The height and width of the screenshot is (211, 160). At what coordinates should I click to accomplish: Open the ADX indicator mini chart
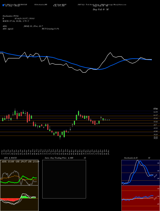pyautogui.click(x=19, y=173)
